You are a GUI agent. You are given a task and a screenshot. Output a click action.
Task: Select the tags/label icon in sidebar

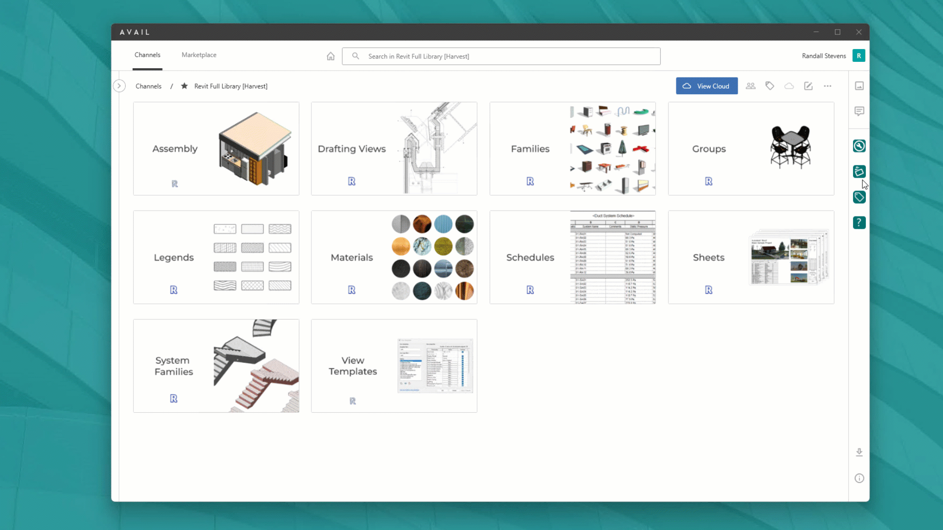click(x=859, y=197)
